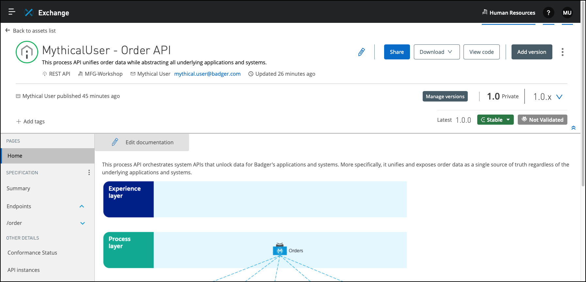Open the Conformance Status page

[32, 253]
